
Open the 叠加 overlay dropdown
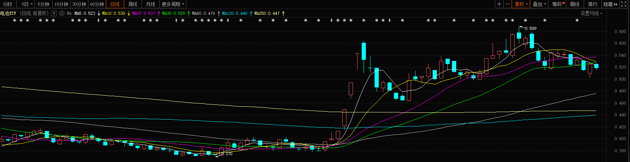539,4
